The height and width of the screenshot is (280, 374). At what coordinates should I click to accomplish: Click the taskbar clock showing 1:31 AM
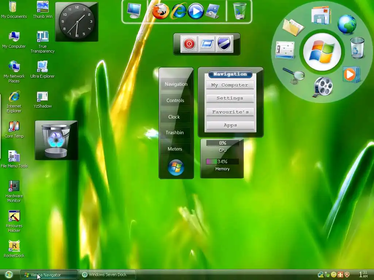pyautogui.click(x=363, y=274)
